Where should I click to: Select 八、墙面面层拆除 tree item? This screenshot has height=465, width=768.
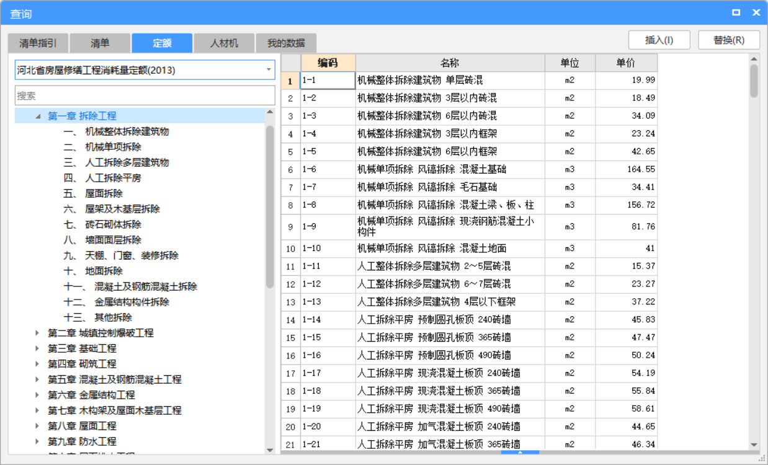coord(102,240)
